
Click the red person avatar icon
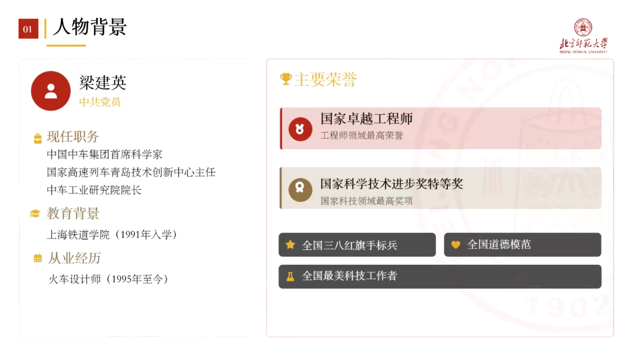(50, 91)
